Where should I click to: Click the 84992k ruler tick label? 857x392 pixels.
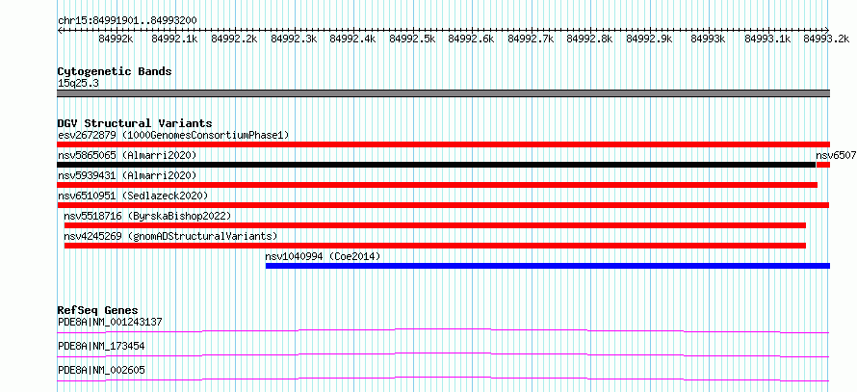coord(116,39)
